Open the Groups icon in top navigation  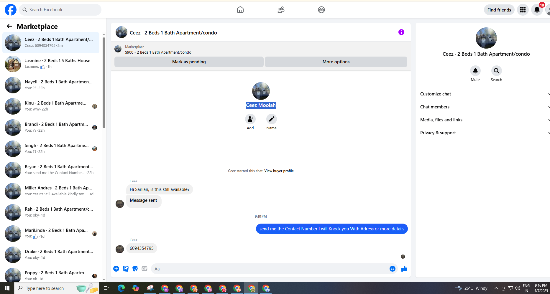tap(321, 10)
